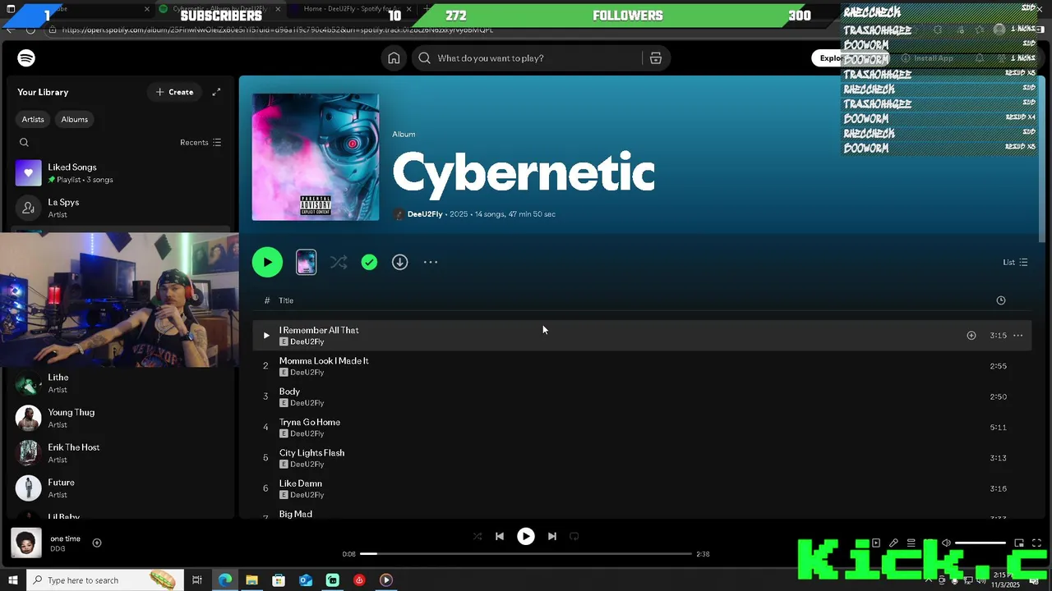Open the Windows Start menu
Image resolution: width=1052 pixels, height=591 pixels.
[x=12, y=580]
